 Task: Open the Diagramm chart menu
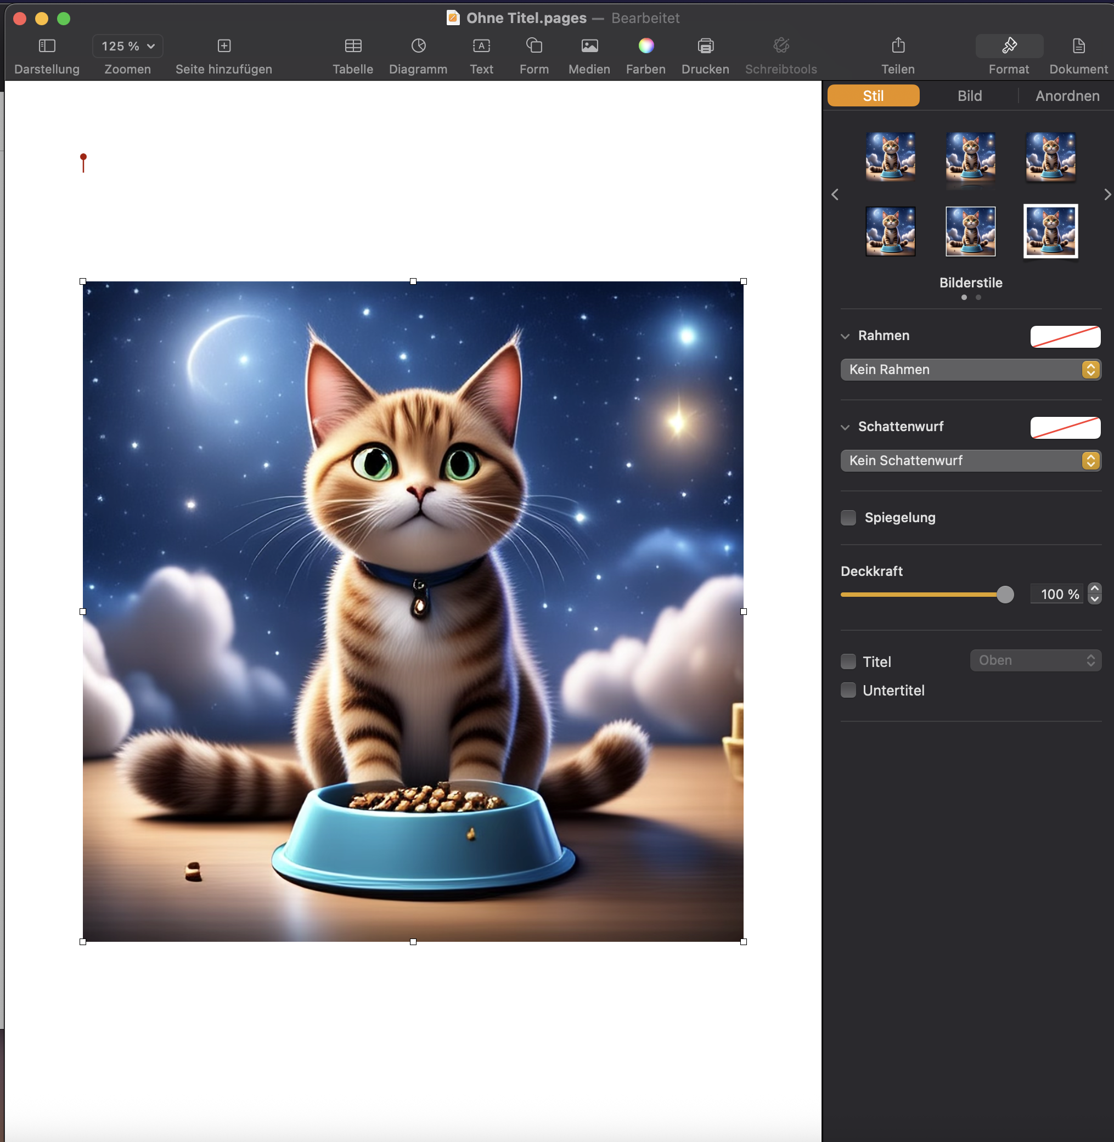tap(418, 46)
